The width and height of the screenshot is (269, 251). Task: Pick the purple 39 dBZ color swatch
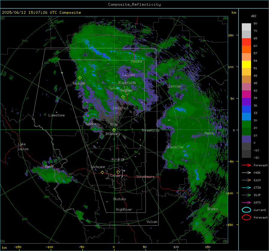point(246,102)
